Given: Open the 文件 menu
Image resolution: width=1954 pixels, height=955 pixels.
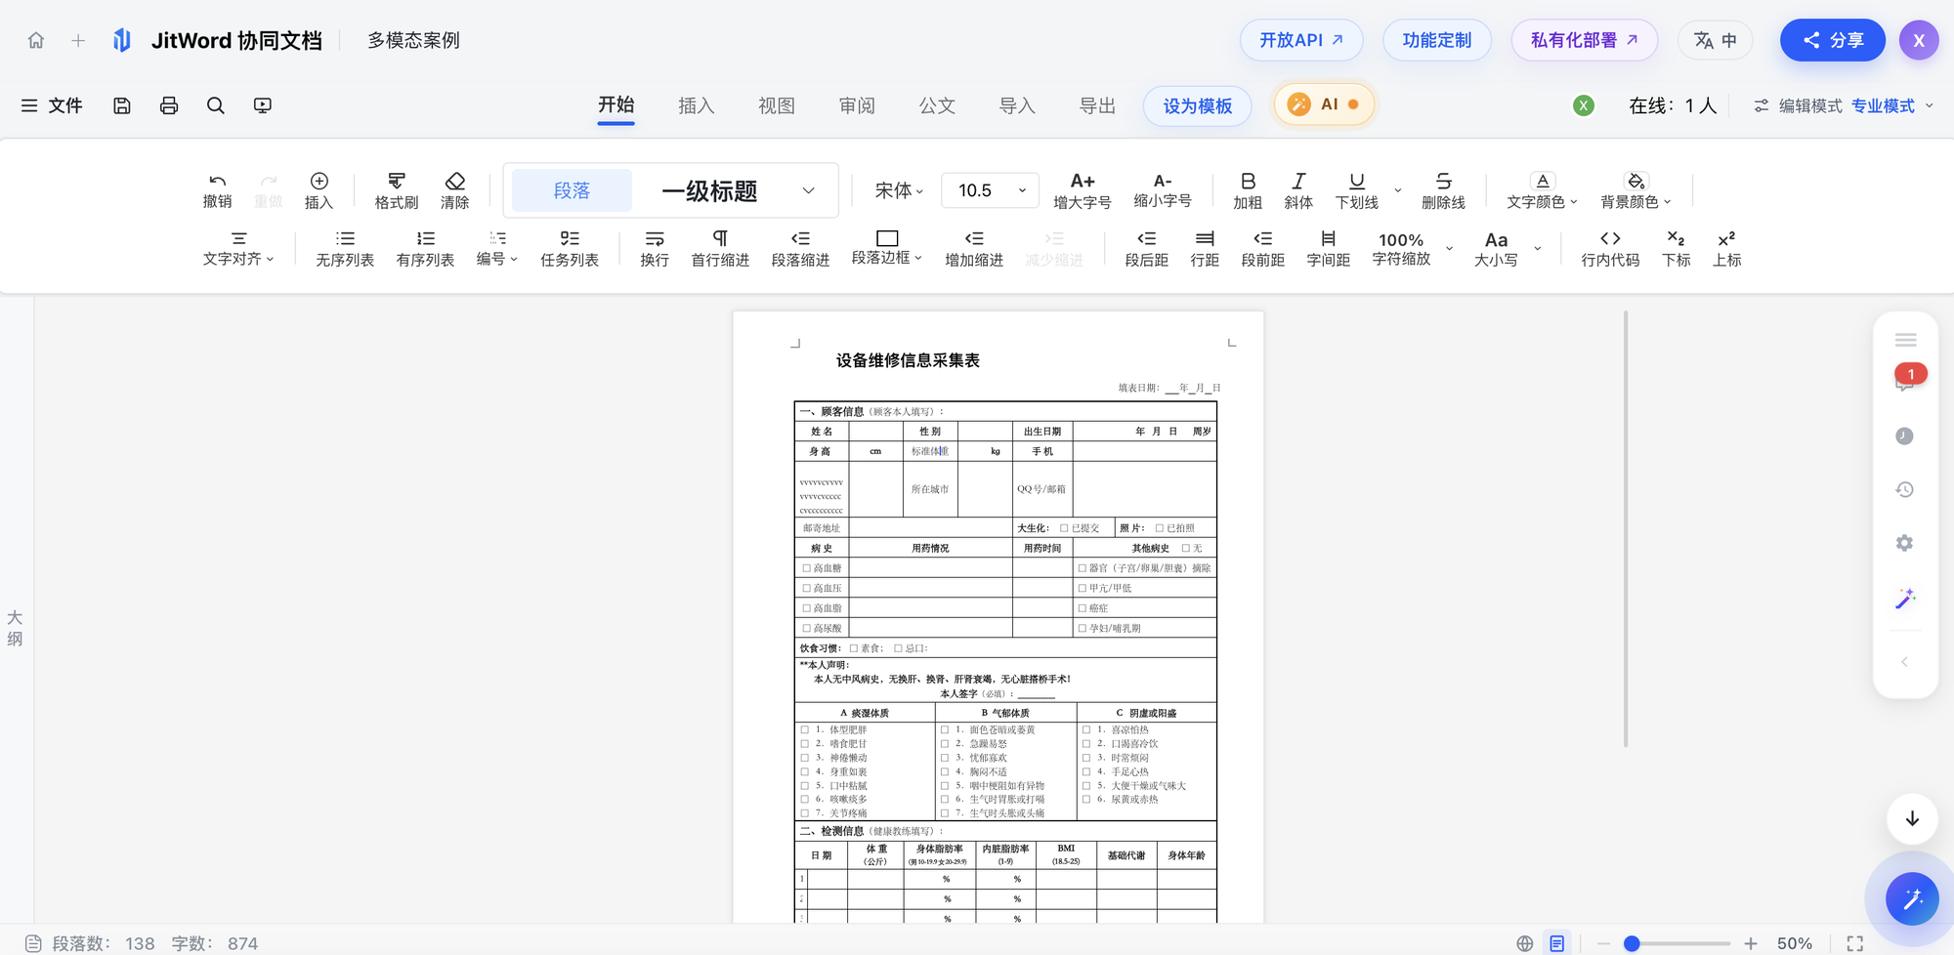Looking at the screenshot, I should click(x=52, y=105).
